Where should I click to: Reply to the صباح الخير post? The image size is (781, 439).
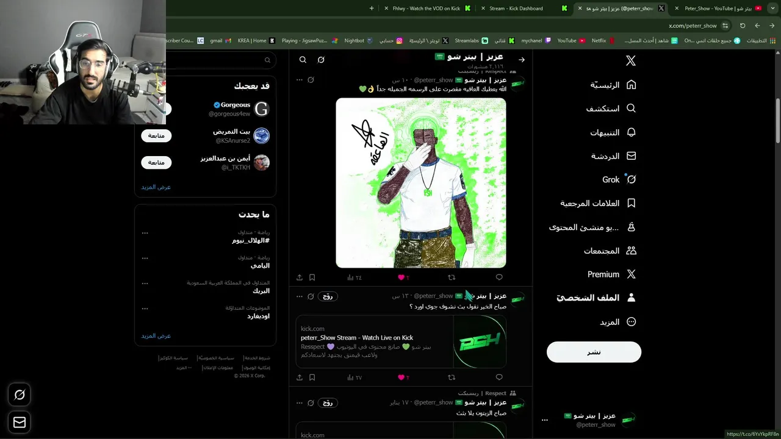coord(499,377)
